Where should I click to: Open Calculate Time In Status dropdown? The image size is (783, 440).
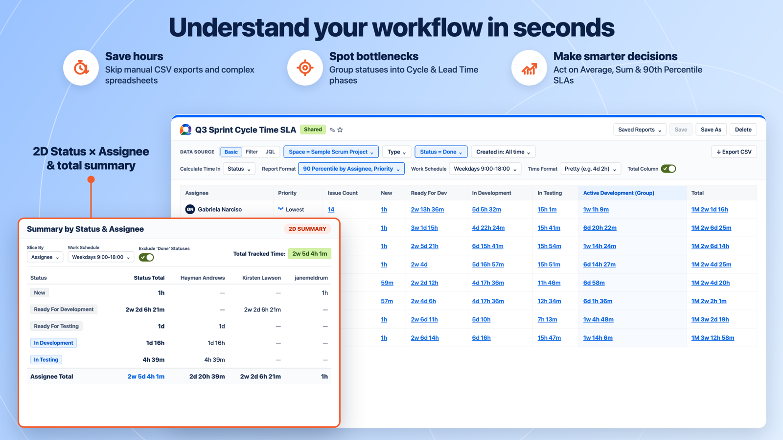click(239, 169)
